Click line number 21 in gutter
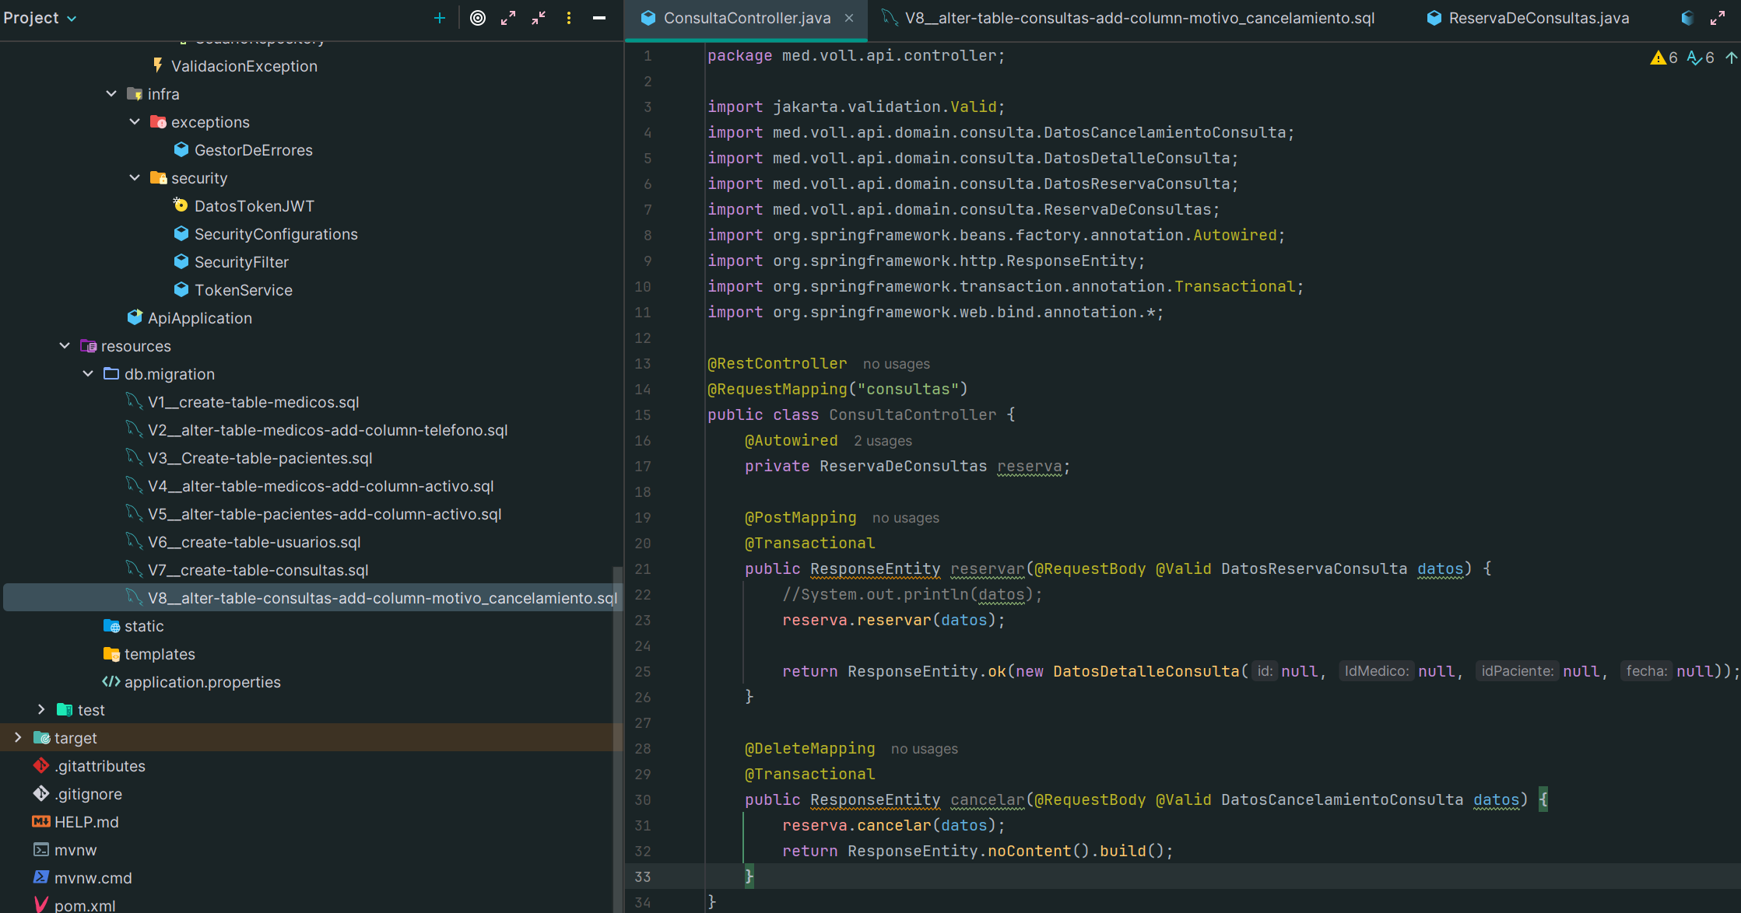Screen dimensions: 1741x913 click(642, 568)
